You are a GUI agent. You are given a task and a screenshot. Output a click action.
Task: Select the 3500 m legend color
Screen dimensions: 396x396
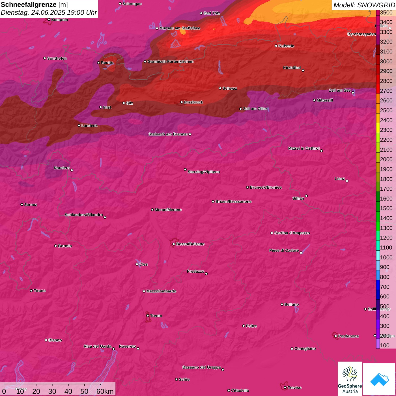(378, 12)
